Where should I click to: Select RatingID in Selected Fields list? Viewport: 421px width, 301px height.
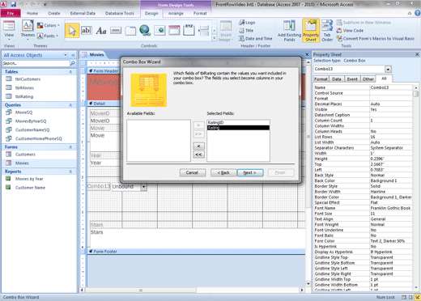[238, 122]
